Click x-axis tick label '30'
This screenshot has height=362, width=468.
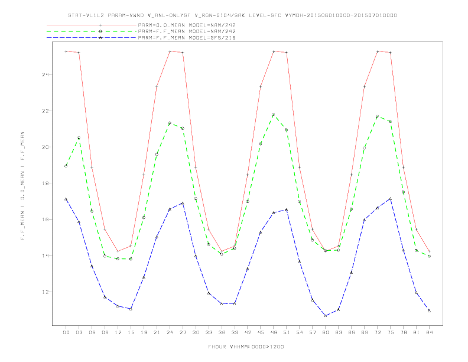[196, 332]
